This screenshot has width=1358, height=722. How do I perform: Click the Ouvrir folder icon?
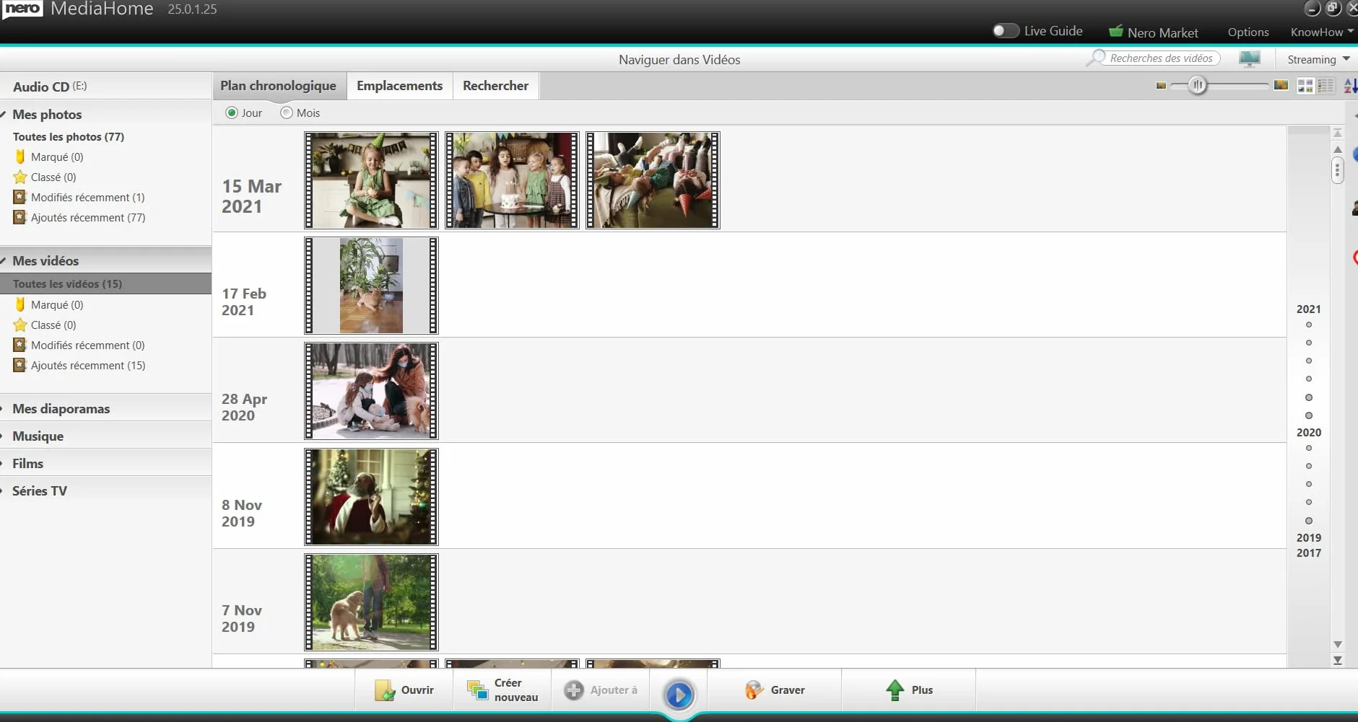(x=385, y=690)
